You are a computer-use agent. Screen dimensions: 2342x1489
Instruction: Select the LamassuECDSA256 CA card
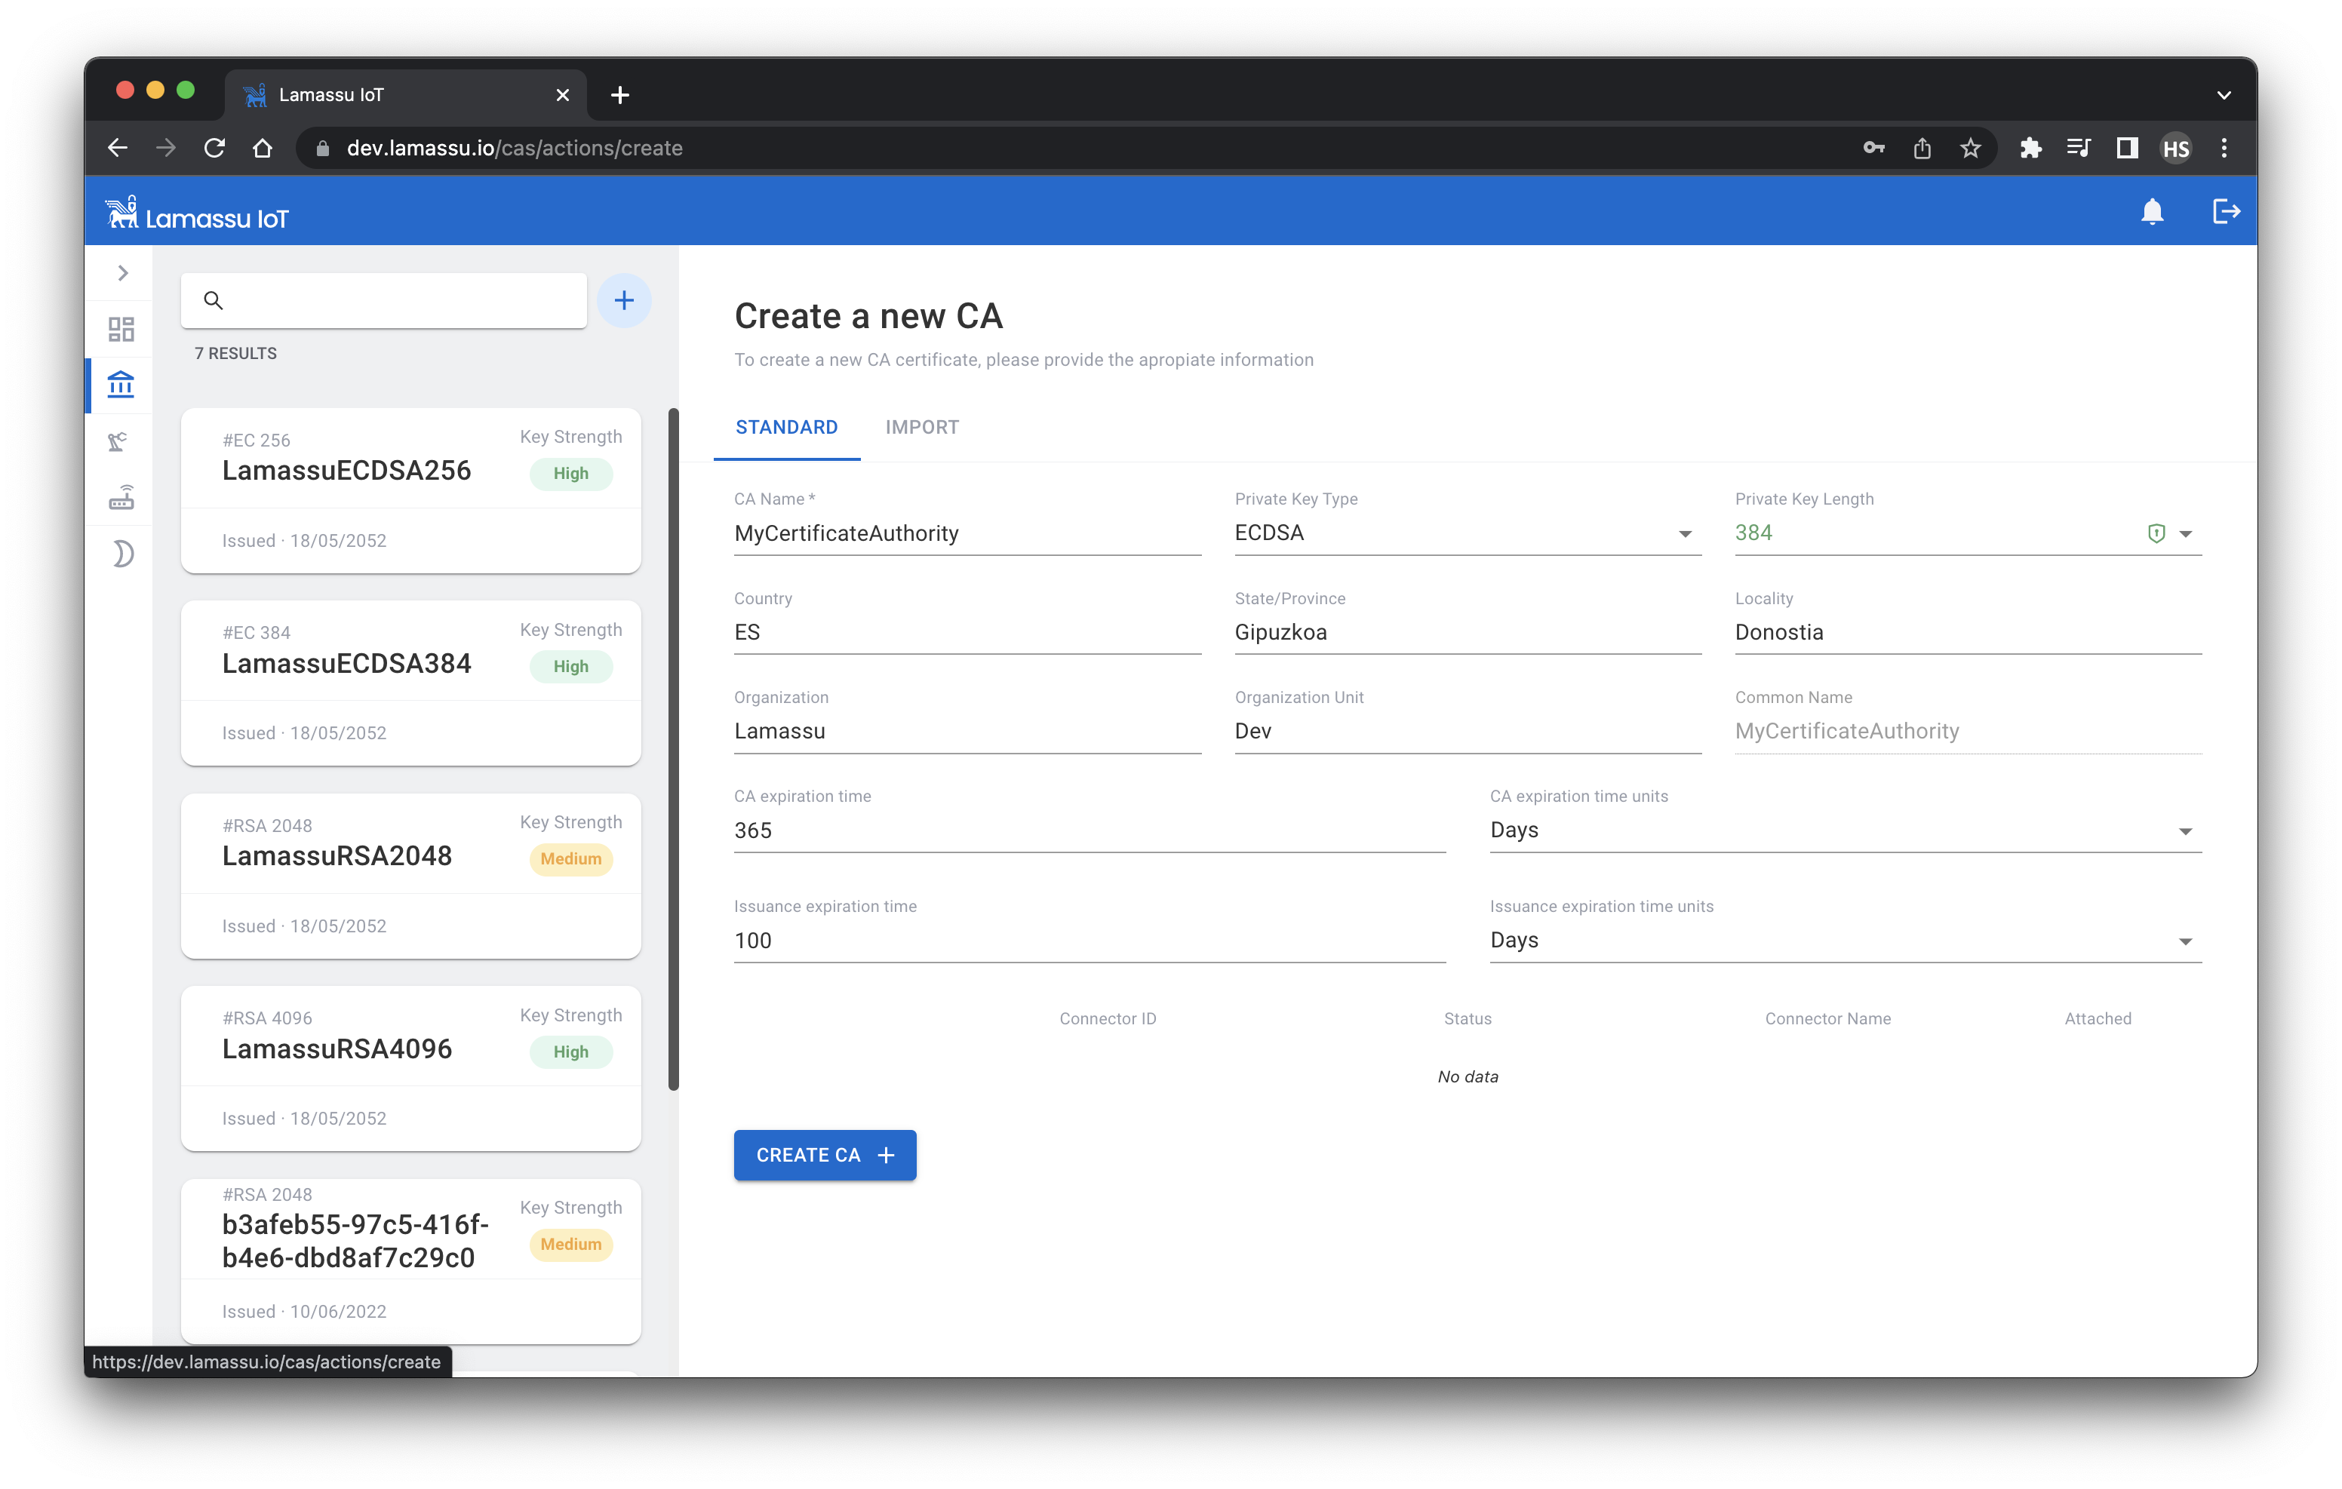point(410,490)
